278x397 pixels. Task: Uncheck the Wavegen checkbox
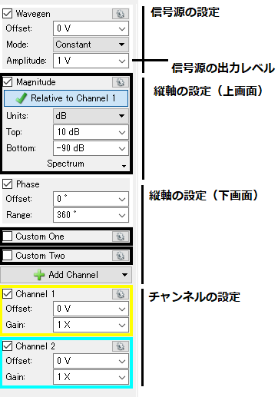tap(8, 14)
